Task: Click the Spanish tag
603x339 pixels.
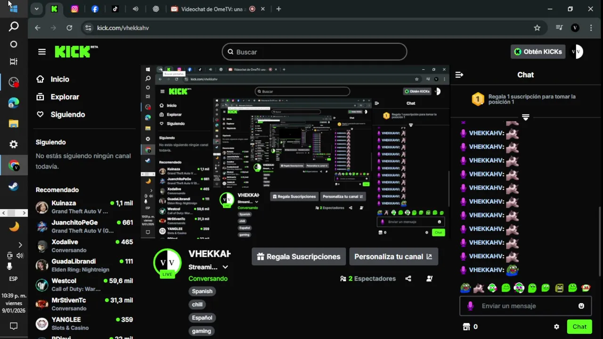Action: coord(202,291)
